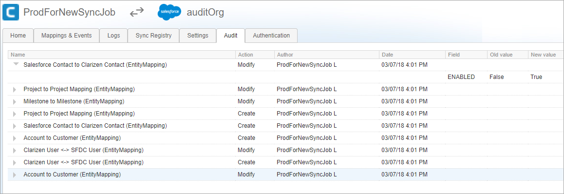Switch to the Mappings & Events tab
This screenshot has width=564, height=194.
67,36
